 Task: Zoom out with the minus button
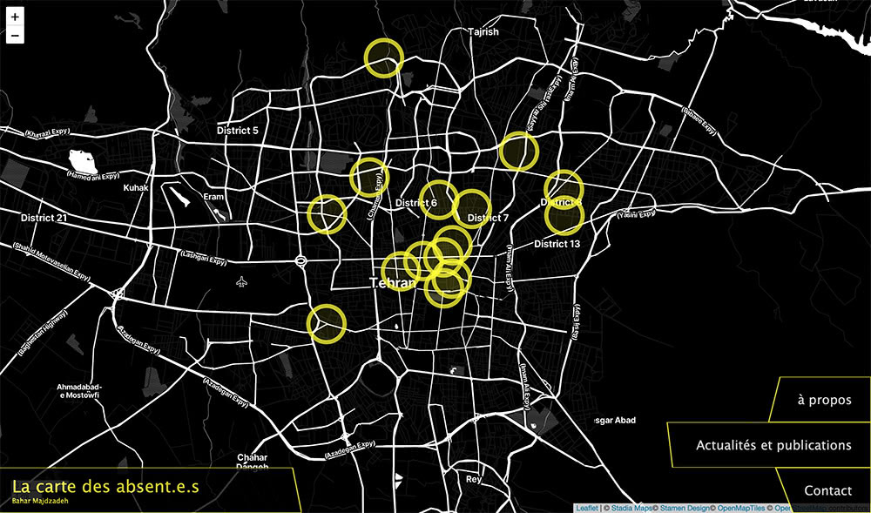15,35
